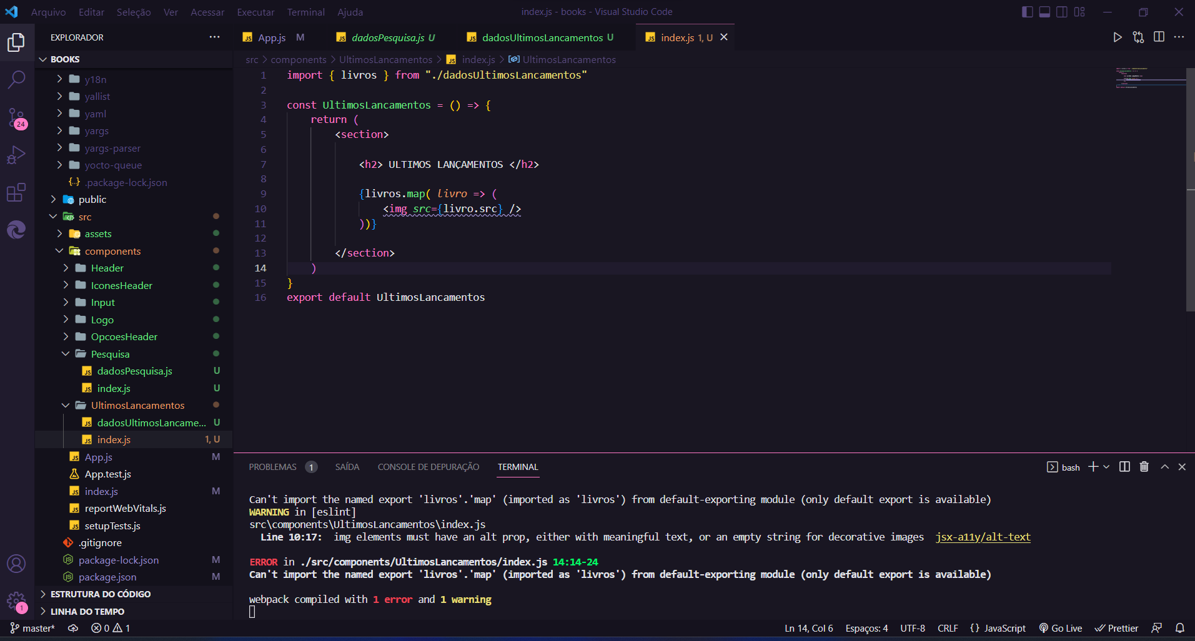Toggle the secondary sidebar visibility
Screen dimensions: 1195x641
point(1062,12)
